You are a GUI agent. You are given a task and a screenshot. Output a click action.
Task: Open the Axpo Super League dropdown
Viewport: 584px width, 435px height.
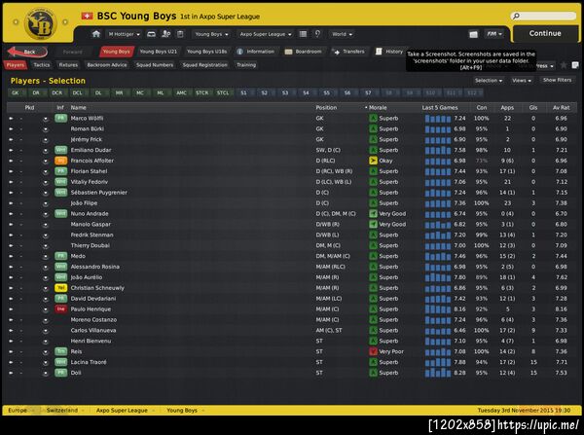tap(265, 34)
